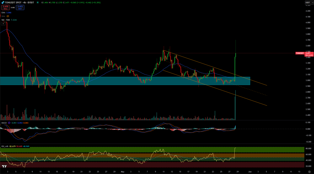Click the +15.35% change value
314x174 pixels.
click(x=97, y=2)
